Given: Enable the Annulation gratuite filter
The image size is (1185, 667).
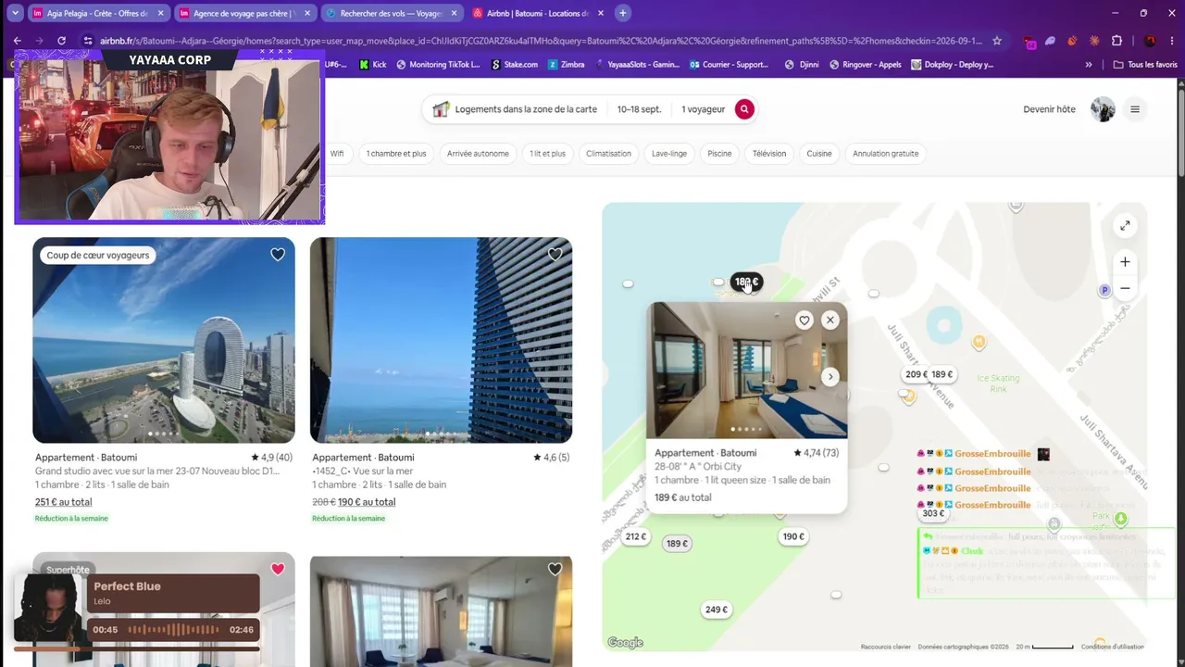Looking at the screenshot, I should [x=886, y=154].
